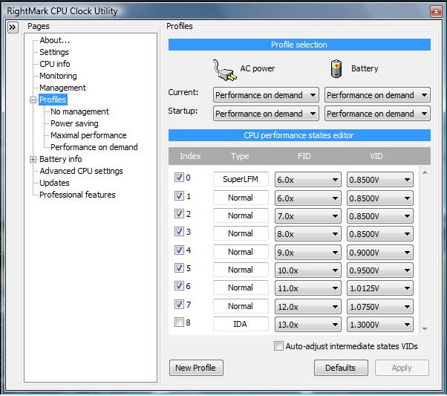Open the 8.0x FID dropdown
Image resolution: width=447 pixels, height=396 pixels.
(x=308, y=234)
